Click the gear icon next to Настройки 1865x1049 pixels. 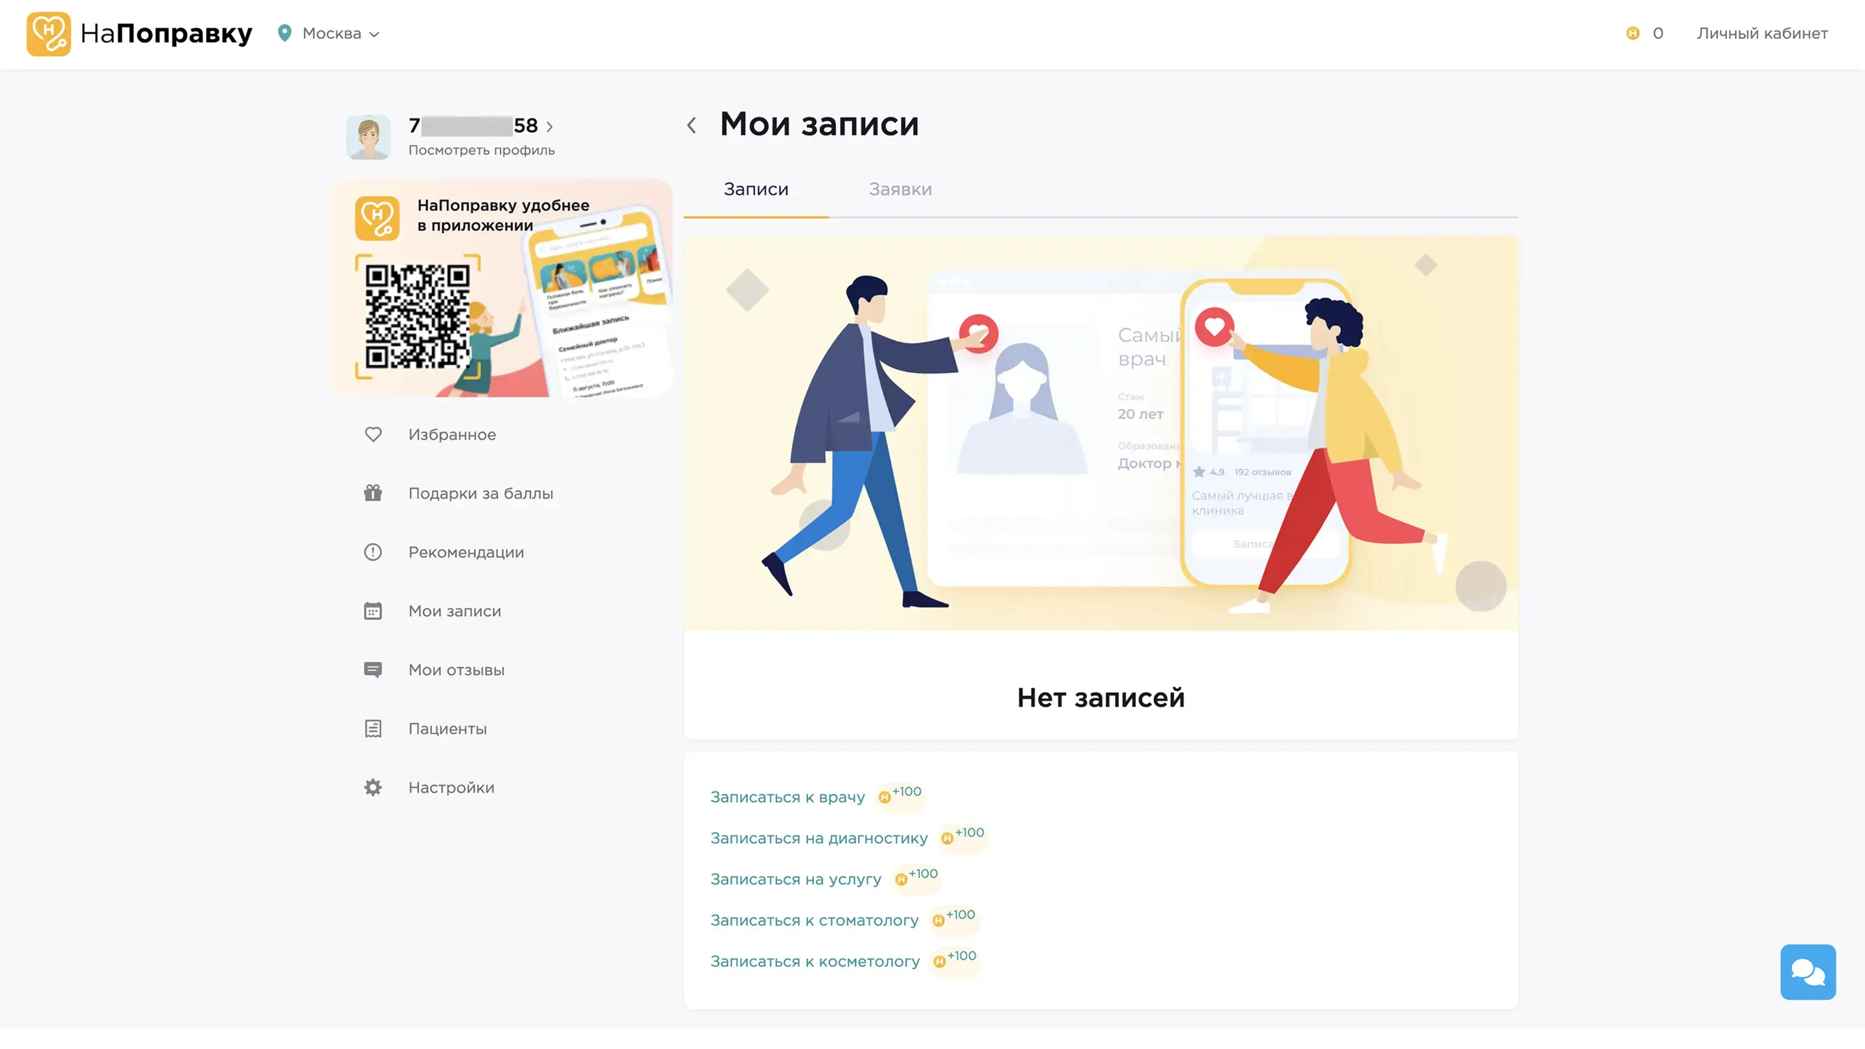[x=373, y=787]
